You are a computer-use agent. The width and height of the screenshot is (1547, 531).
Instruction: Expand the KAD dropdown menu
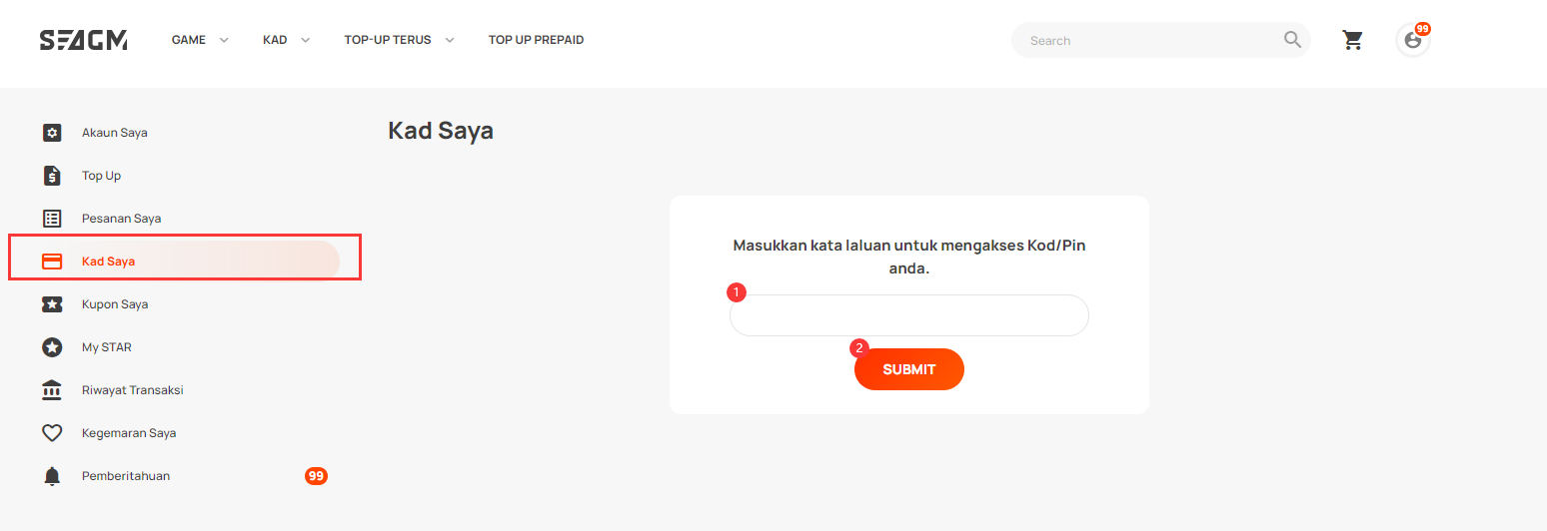tap(287, 40)
